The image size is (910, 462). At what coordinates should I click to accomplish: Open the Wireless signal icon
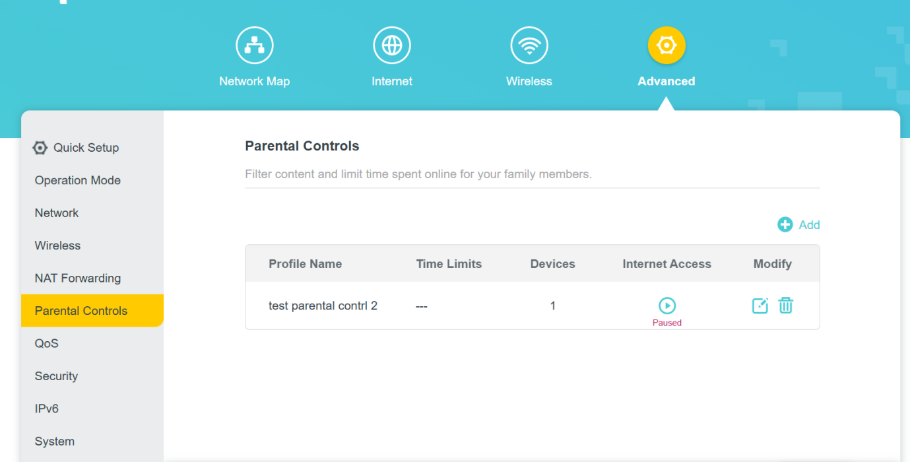pyautogui.click(x=529, y=46)
